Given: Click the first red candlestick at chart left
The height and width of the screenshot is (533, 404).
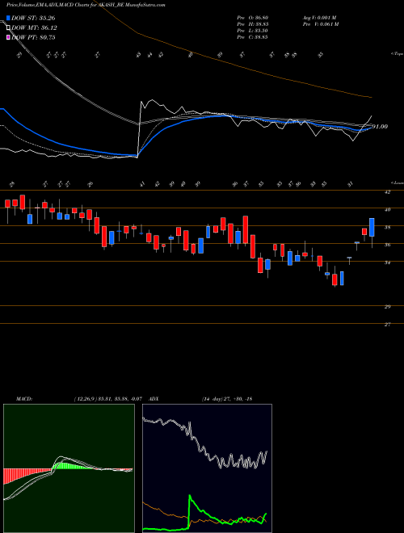Looking at the screenshot, I should tap(7, 204).
